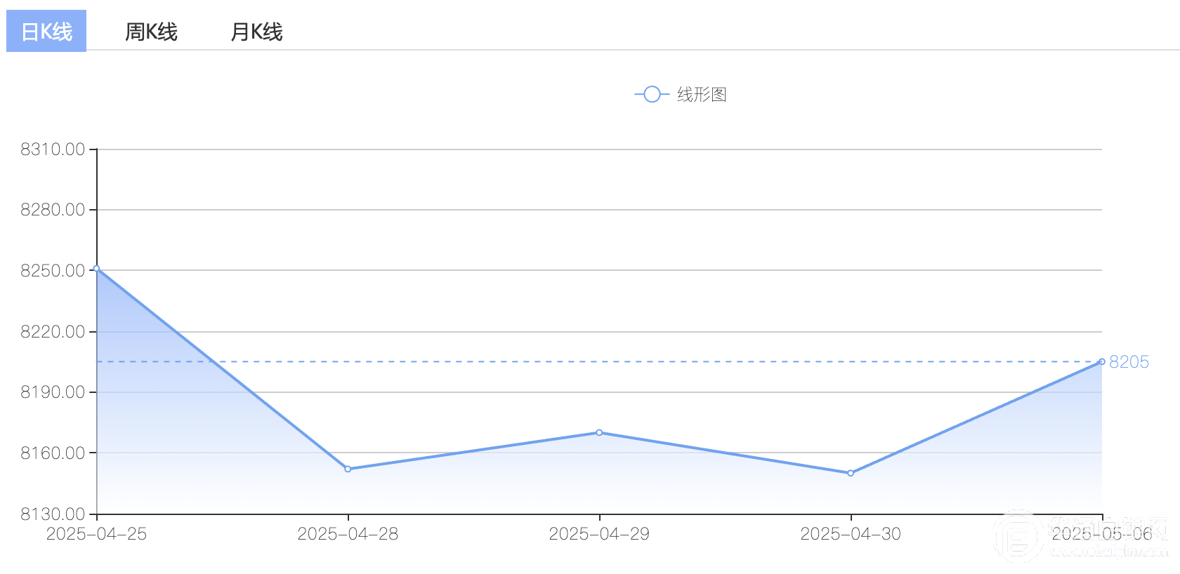
Task: Select the lowest point at 2025-04-30
Action: tap(851, 473)
